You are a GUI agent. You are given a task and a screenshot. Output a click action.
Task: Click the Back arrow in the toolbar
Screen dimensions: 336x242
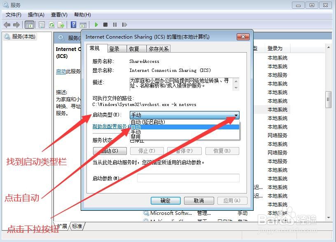7,25
